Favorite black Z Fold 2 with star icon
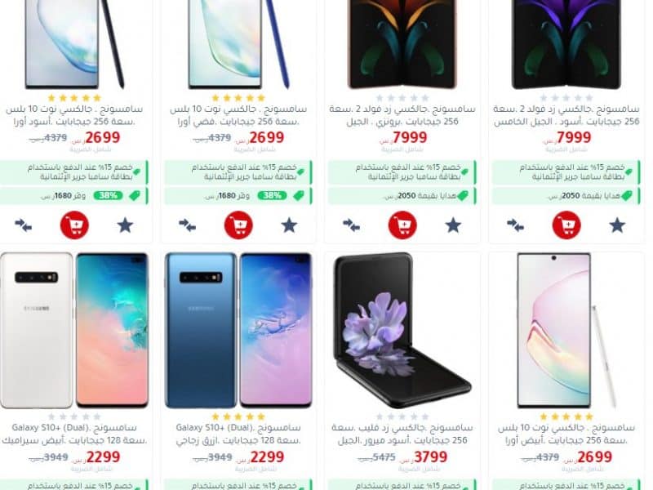This screenshot has height=490, width=653. [x=617, y=225]
